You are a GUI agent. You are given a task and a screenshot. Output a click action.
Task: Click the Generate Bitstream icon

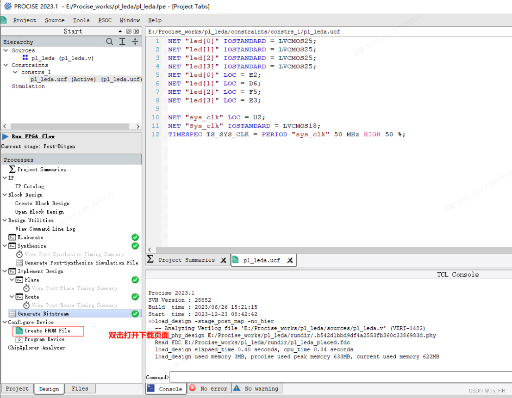click(x=12, y=313)
